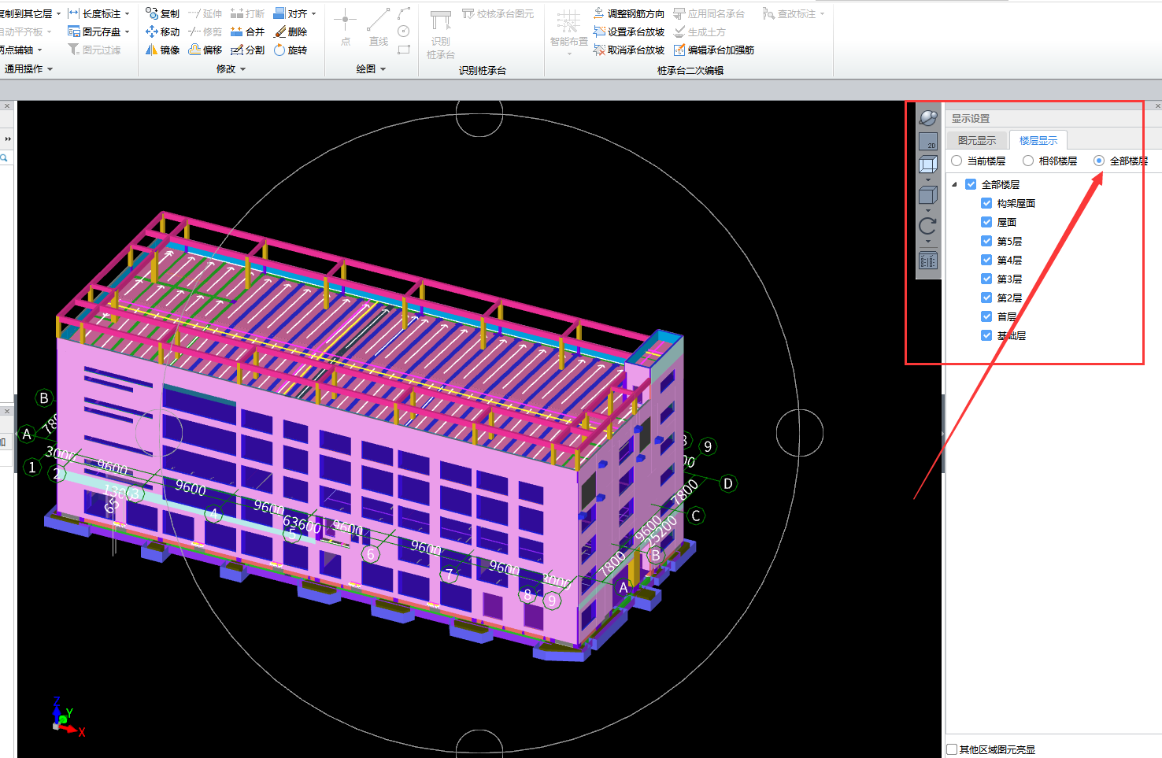
Task: Pick the rectangle drawing tool
Action: pyautogui.click(x=404, y=50)
